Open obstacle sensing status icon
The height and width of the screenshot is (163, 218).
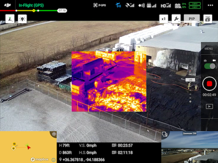pyautogui.click(x=141, y=5)
